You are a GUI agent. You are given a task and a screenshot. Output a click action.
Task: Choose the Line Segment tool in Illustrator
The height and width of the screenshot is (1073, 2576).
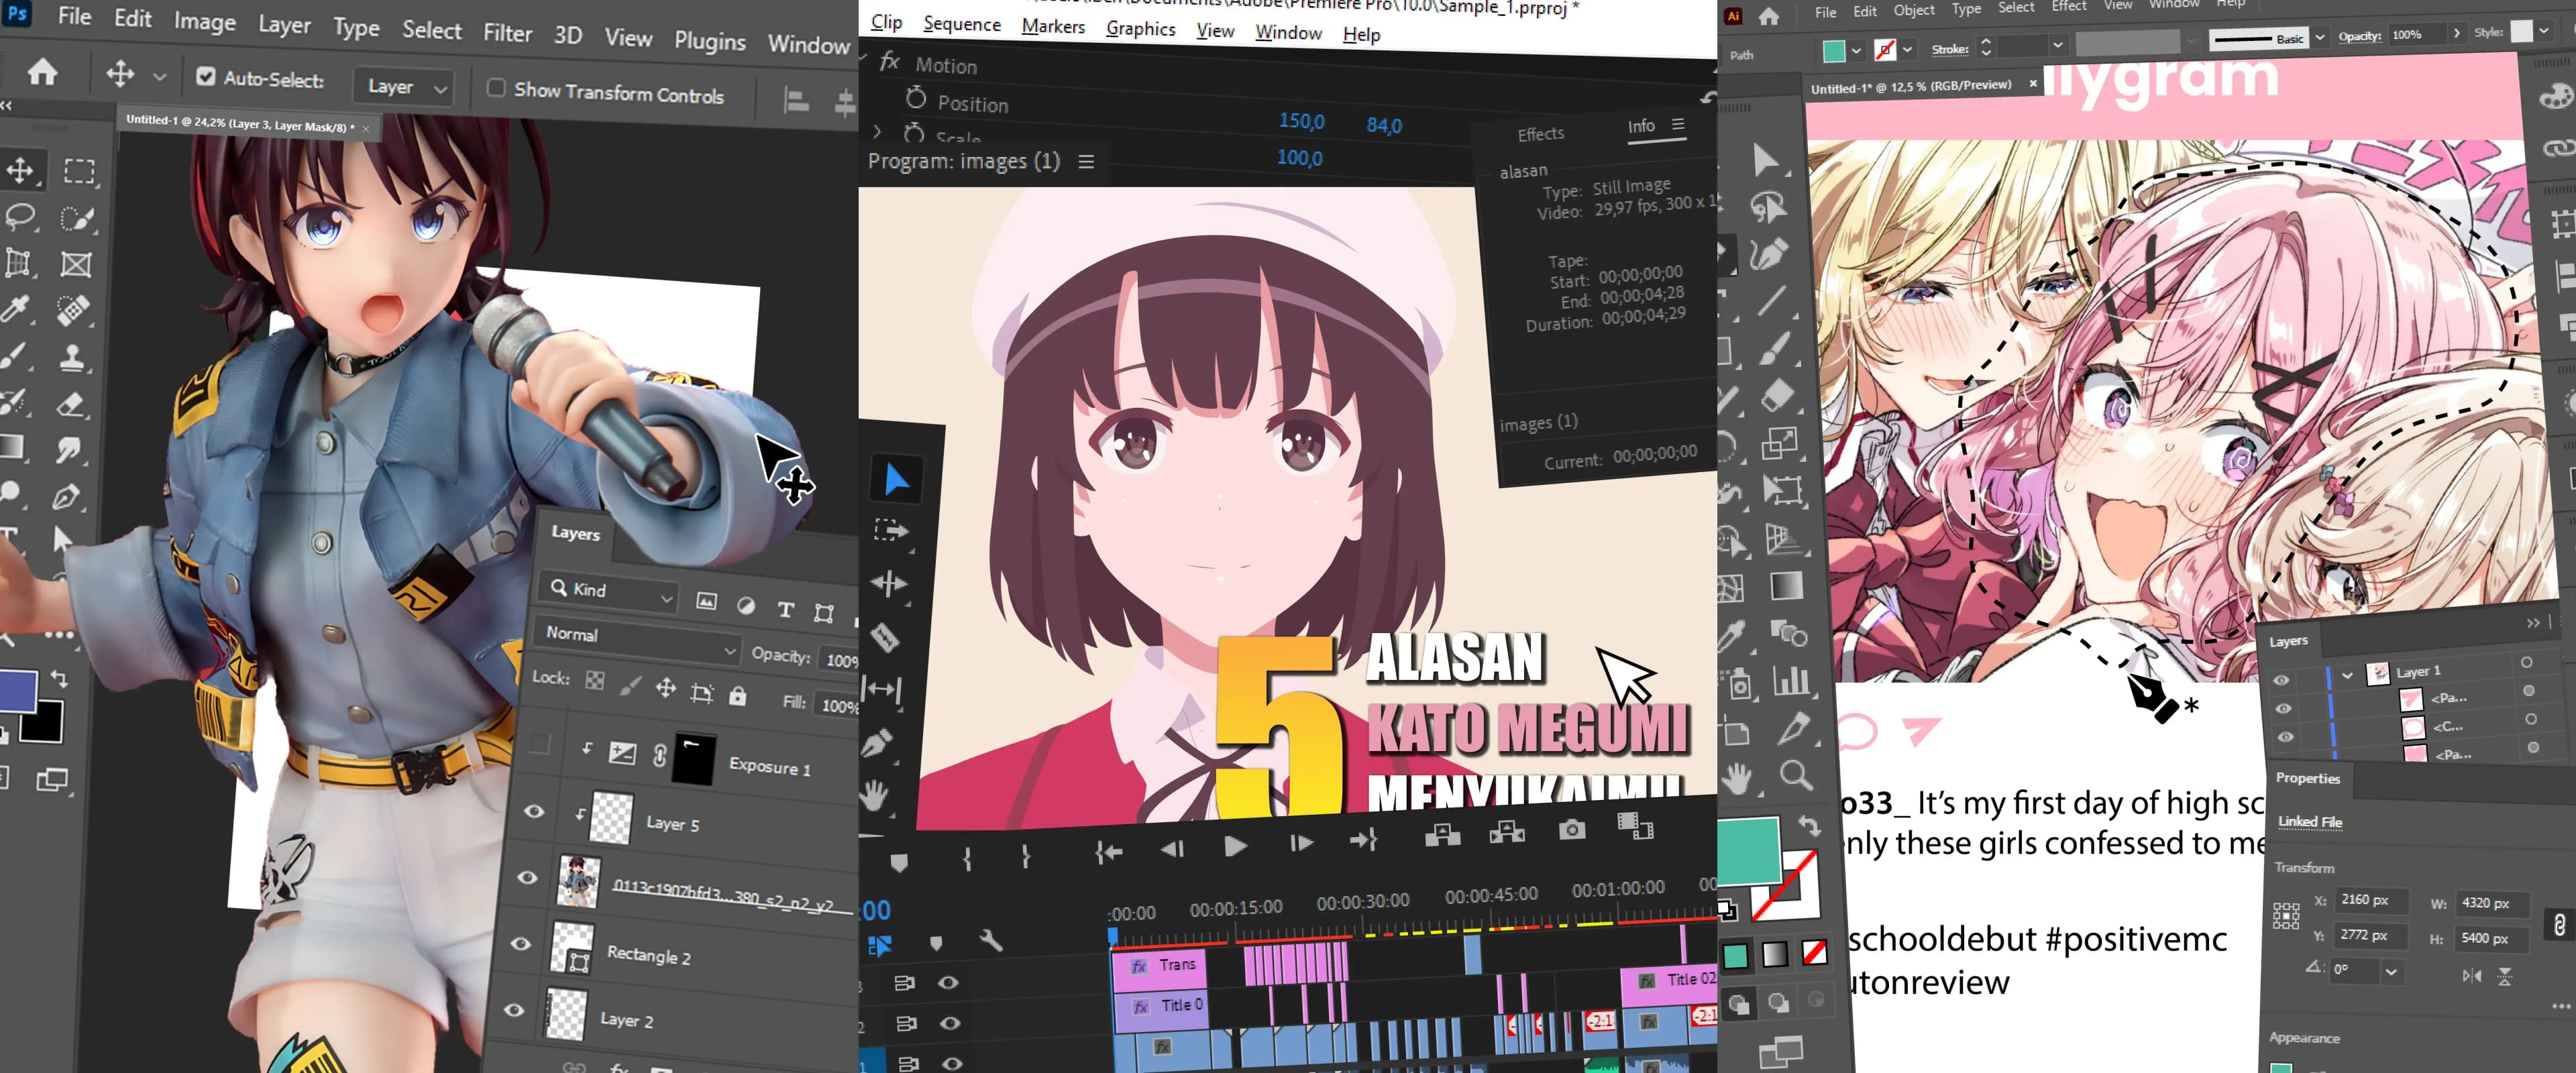(x=1770, y=301)
